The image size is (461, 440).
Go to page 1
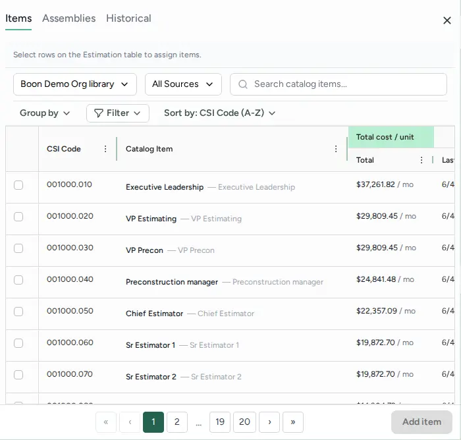[x=153, y=422]
